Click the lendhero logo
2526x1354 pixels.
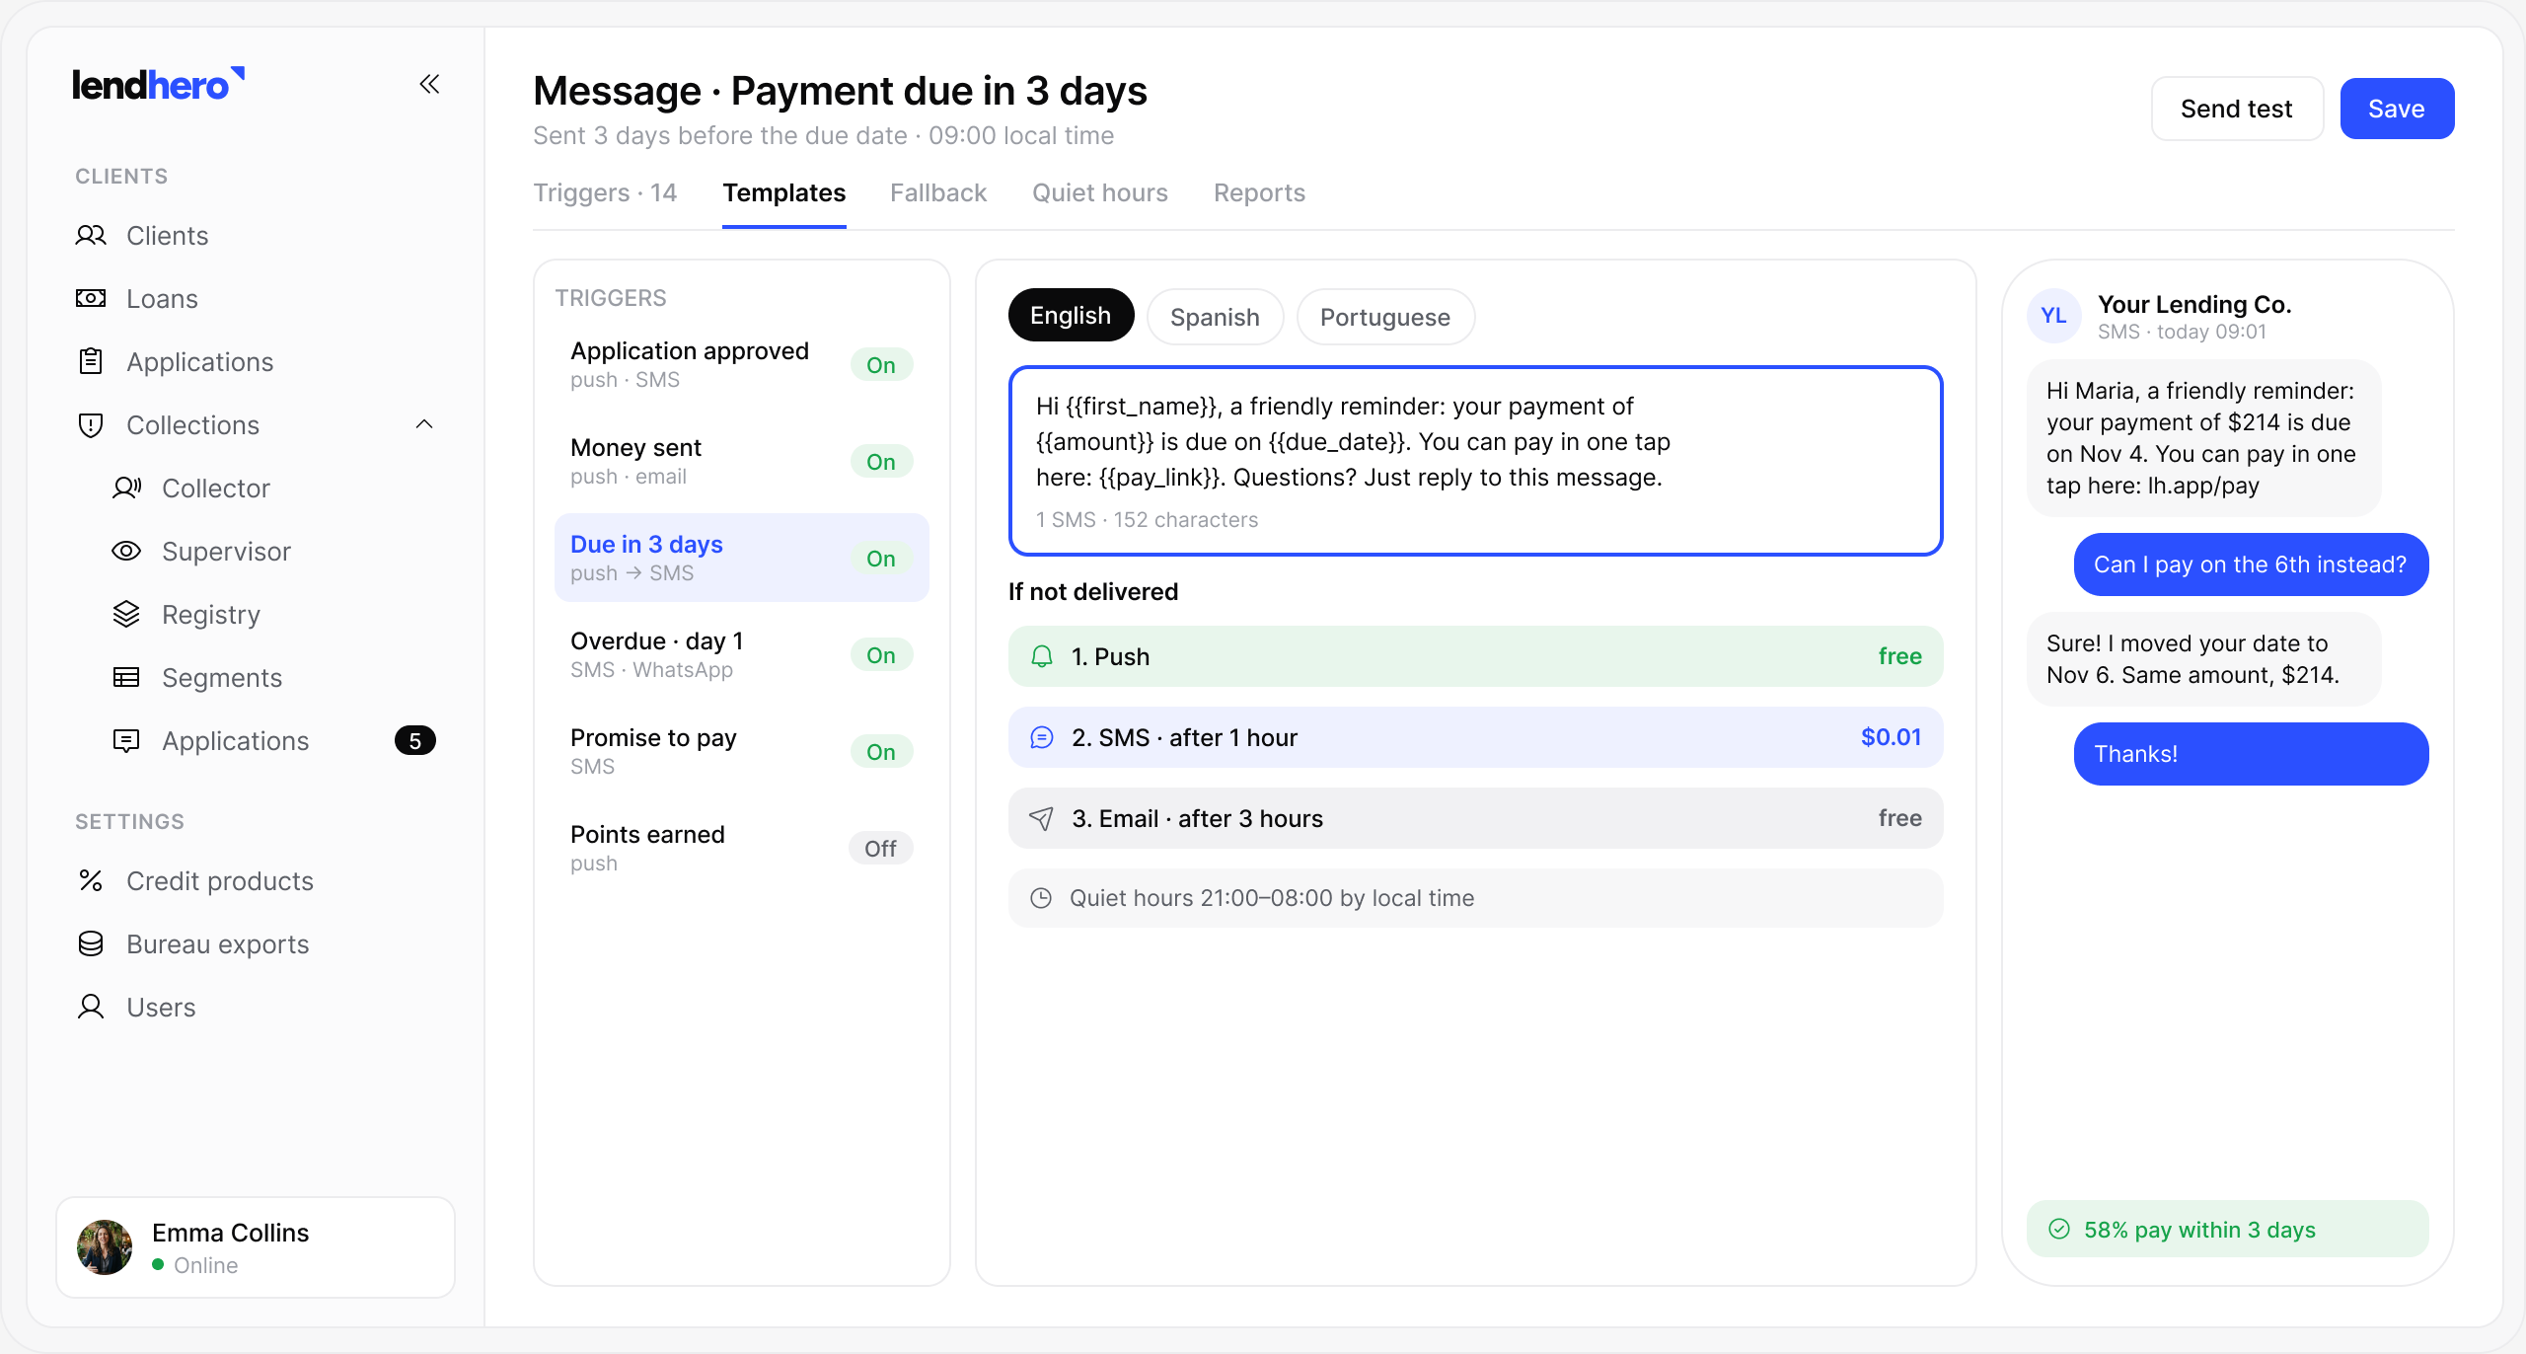point(159,85)
